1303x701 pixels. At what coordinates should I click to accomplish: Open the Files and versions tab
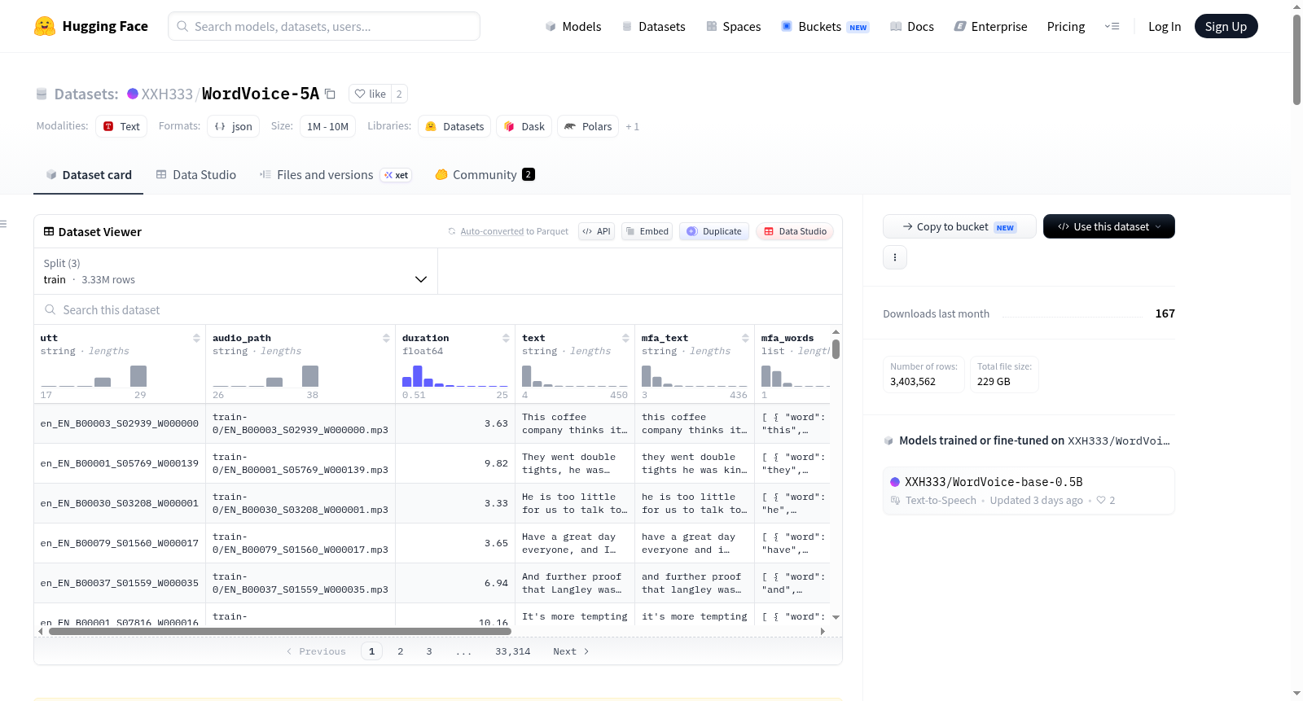click(x=336, y=174)
